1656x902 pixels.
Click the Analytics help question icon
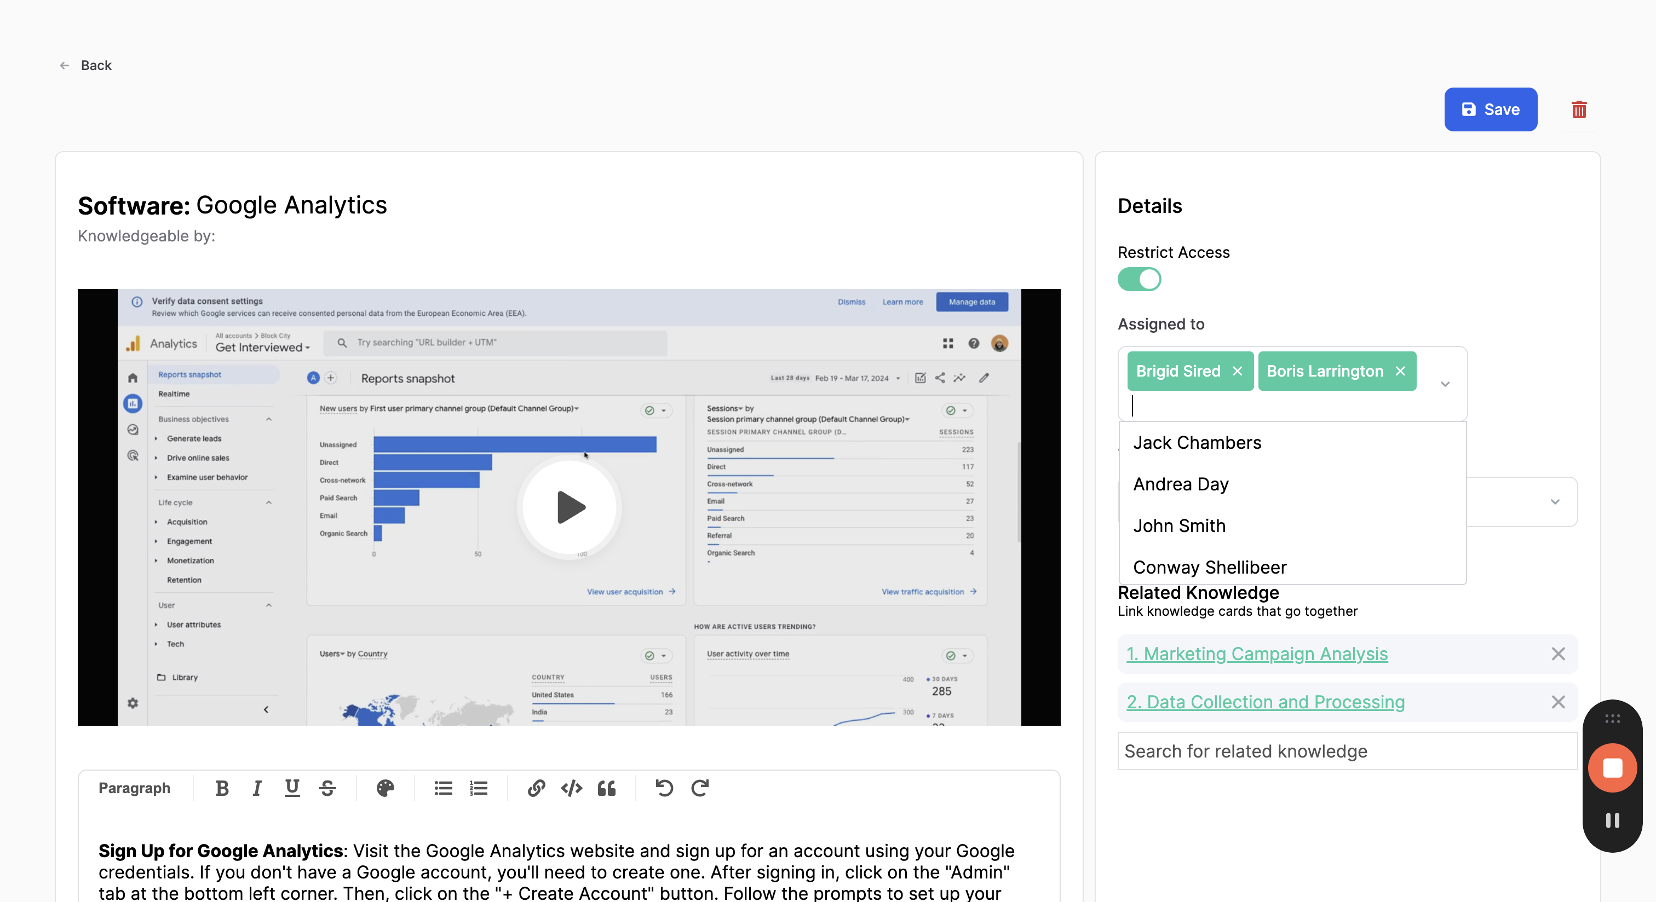[x=973, y=343]
